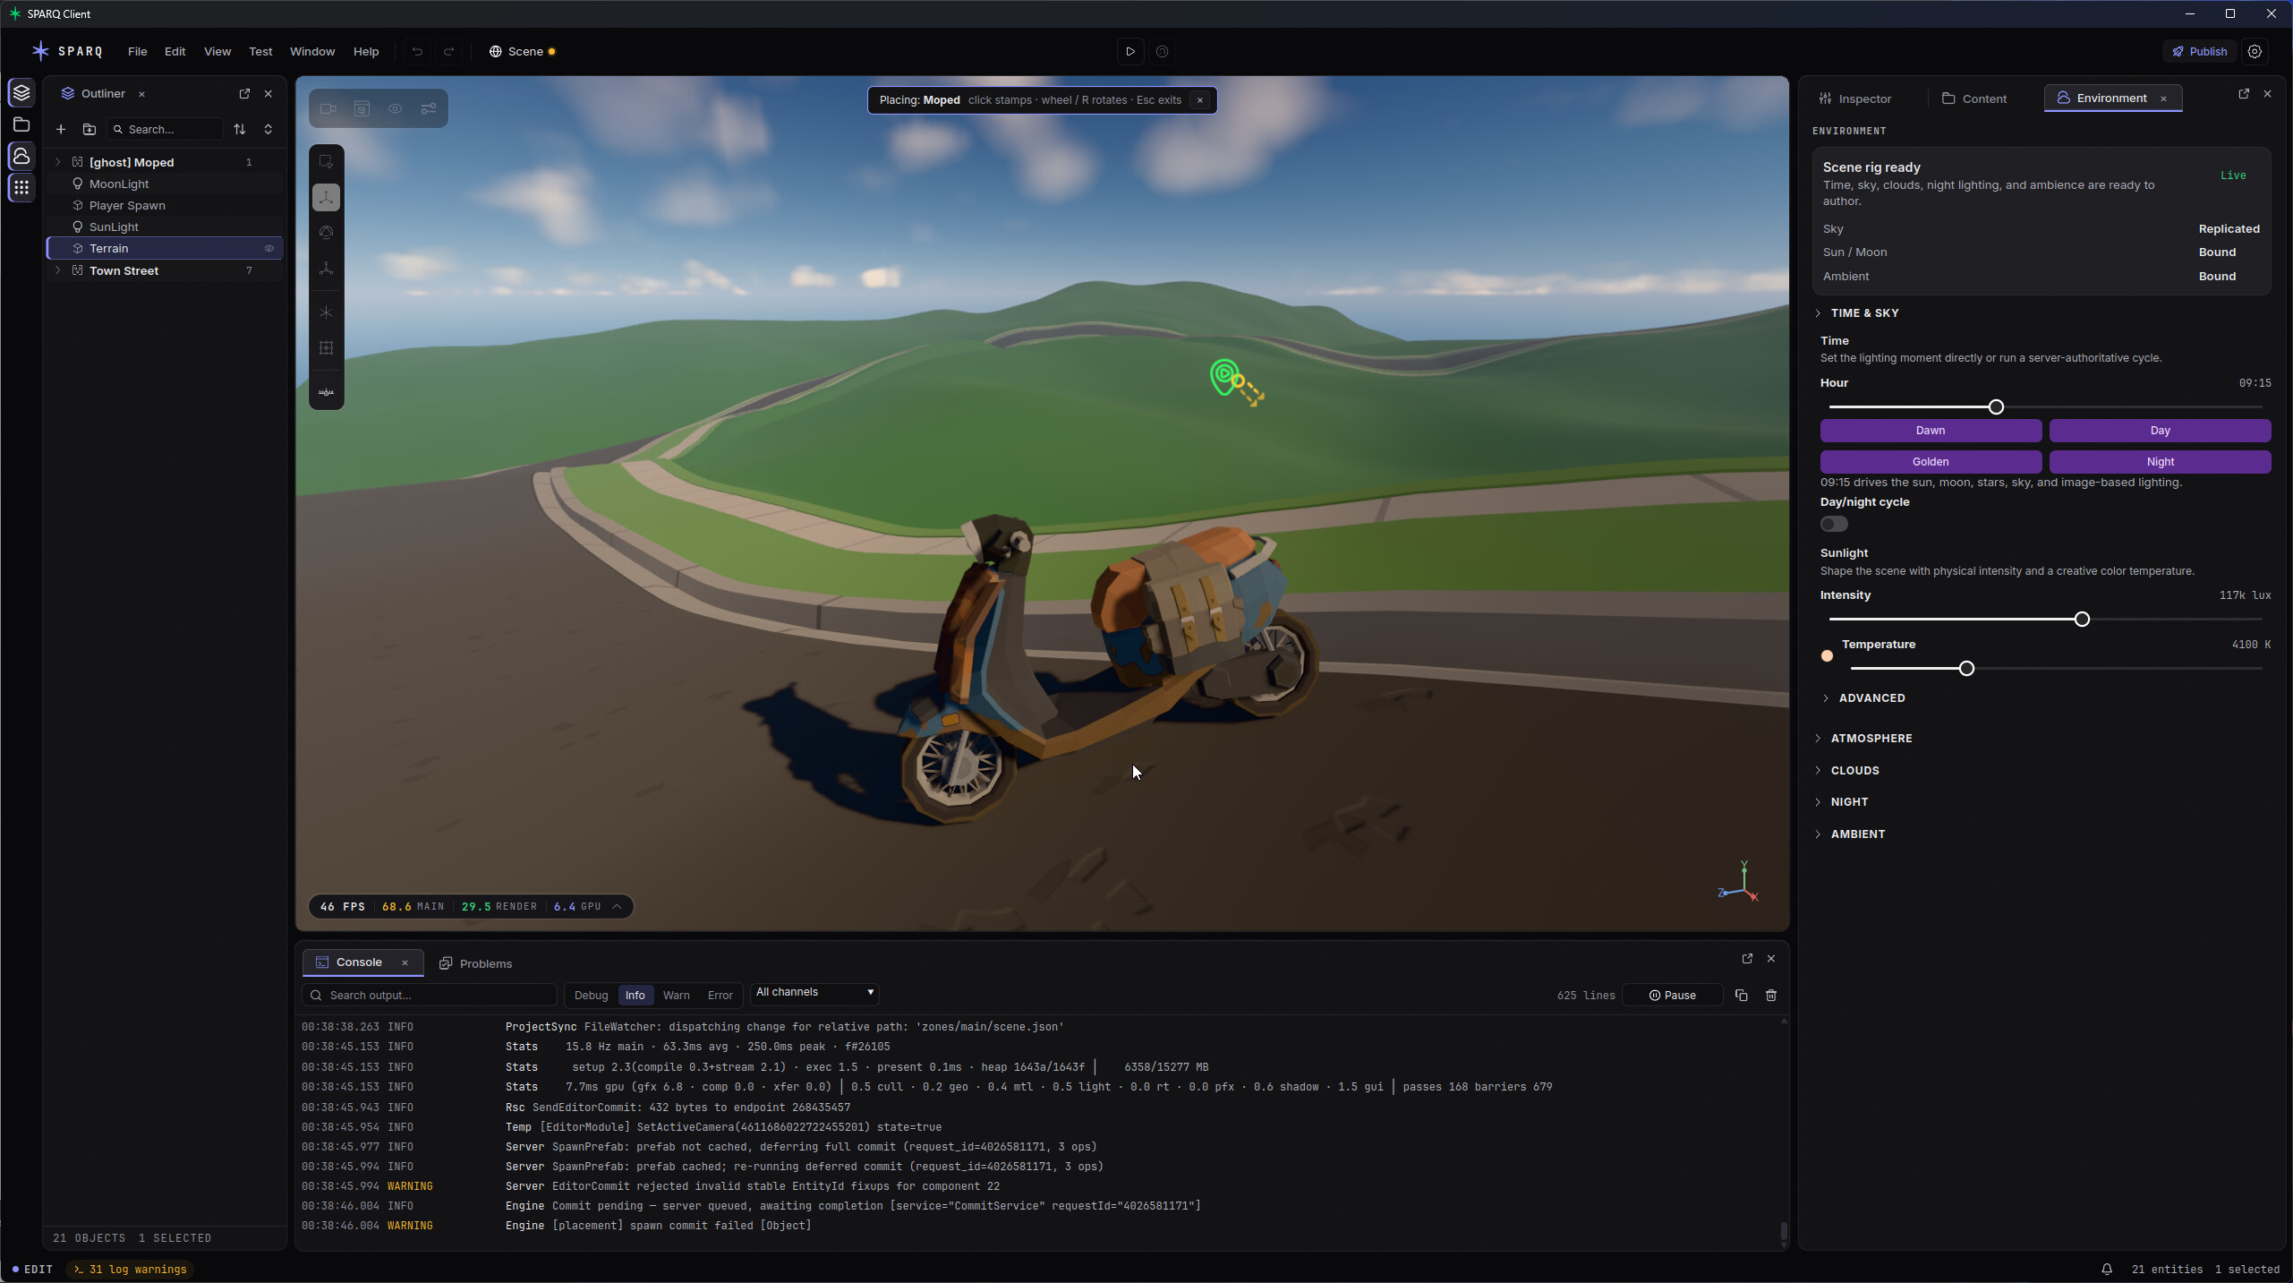
Task: Open the Window menu
Action: pos(312,52)
